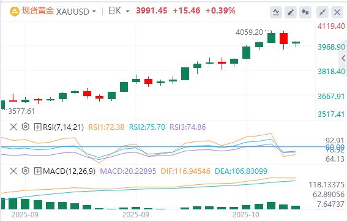
Task: Click the gold coin symbol icon
Action: 15,11
